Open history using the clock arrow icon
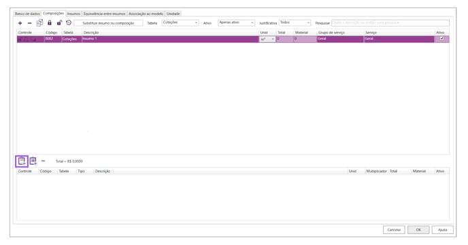The height and width of the screenshot is (245, 468). click(69, 22)
